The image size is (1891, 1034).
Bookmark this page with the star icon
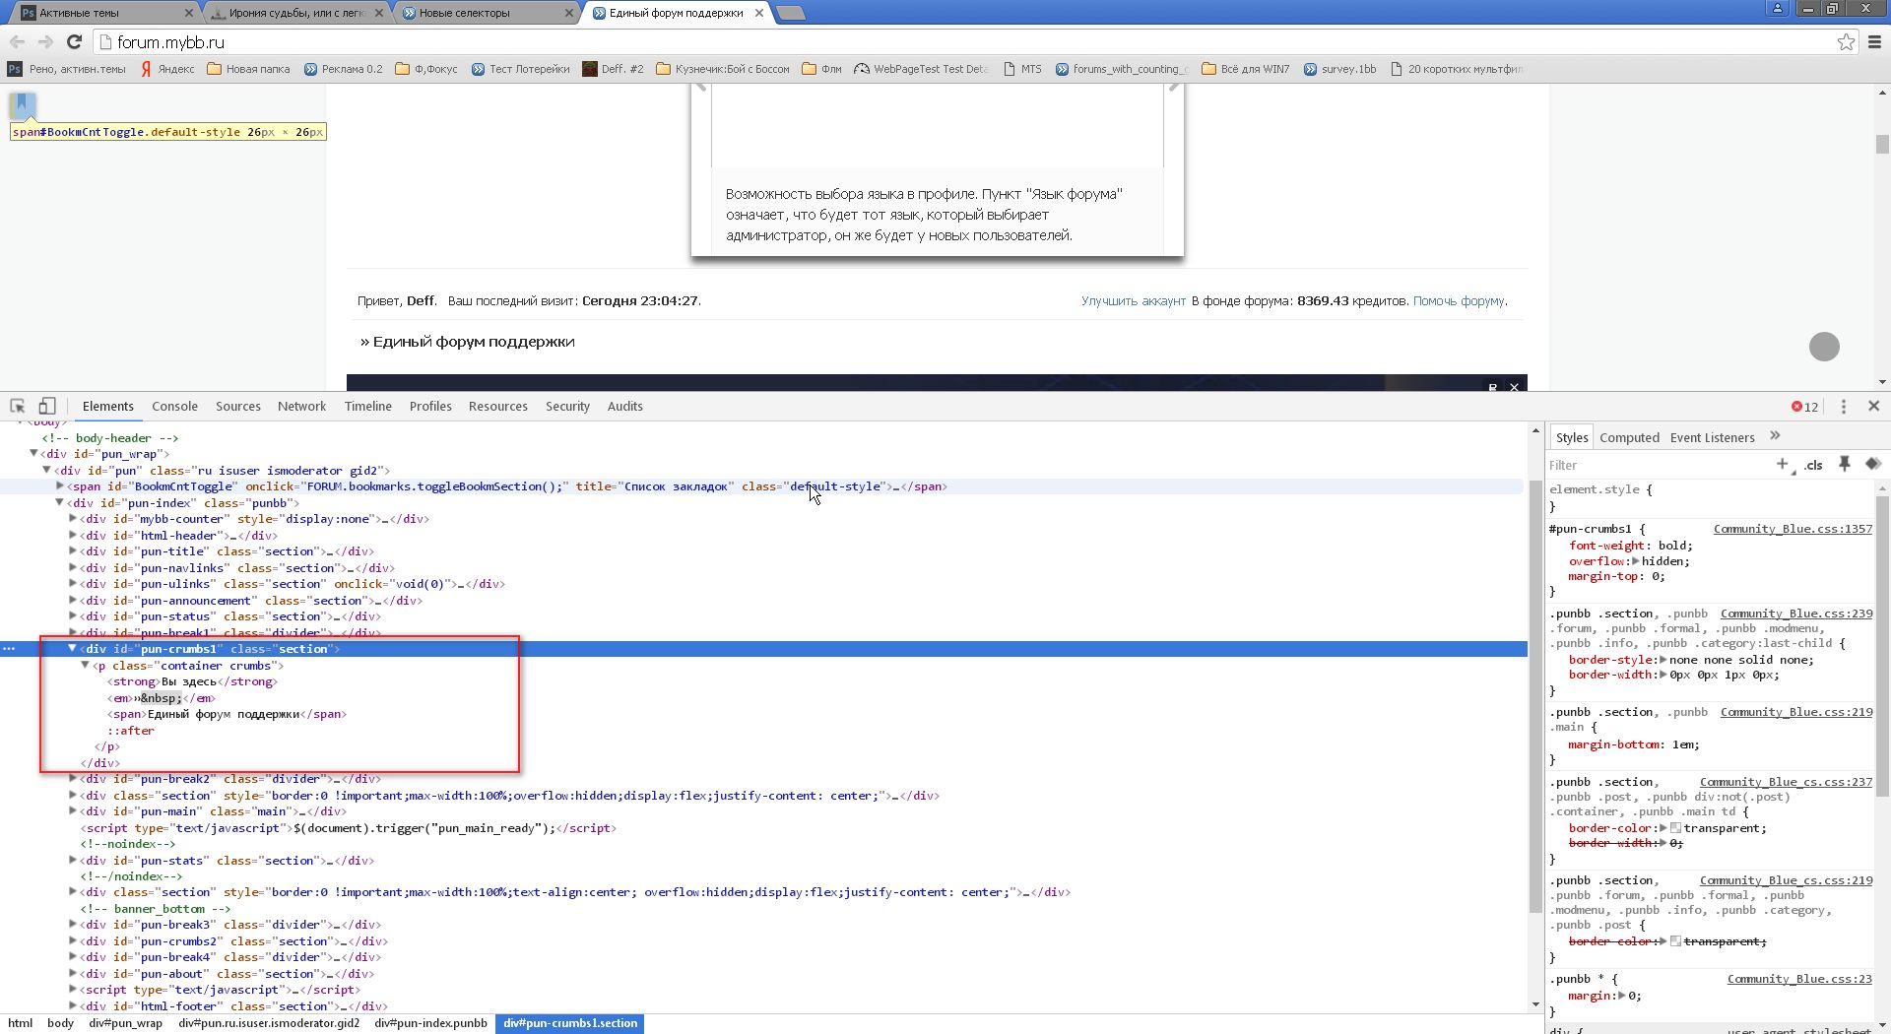click(1846, 41)
